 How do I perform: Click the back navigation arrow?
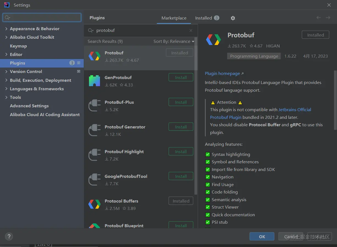pyautogui.click(x=319, y=18)
